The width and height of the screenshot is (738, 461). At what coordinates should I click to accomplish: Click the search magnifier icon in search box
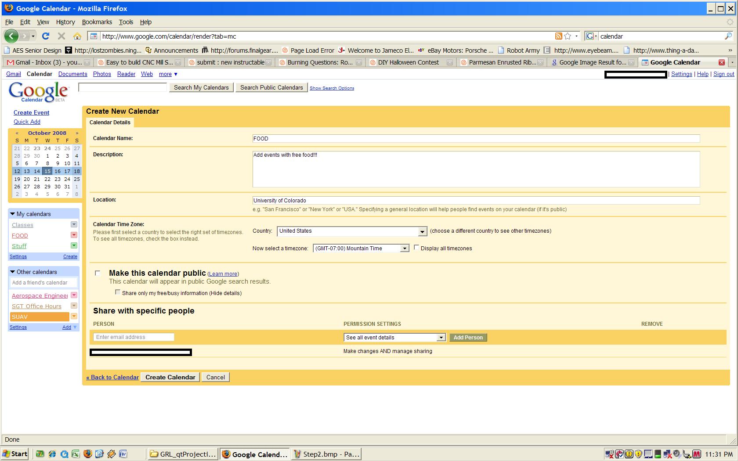[x=728, y=36]
